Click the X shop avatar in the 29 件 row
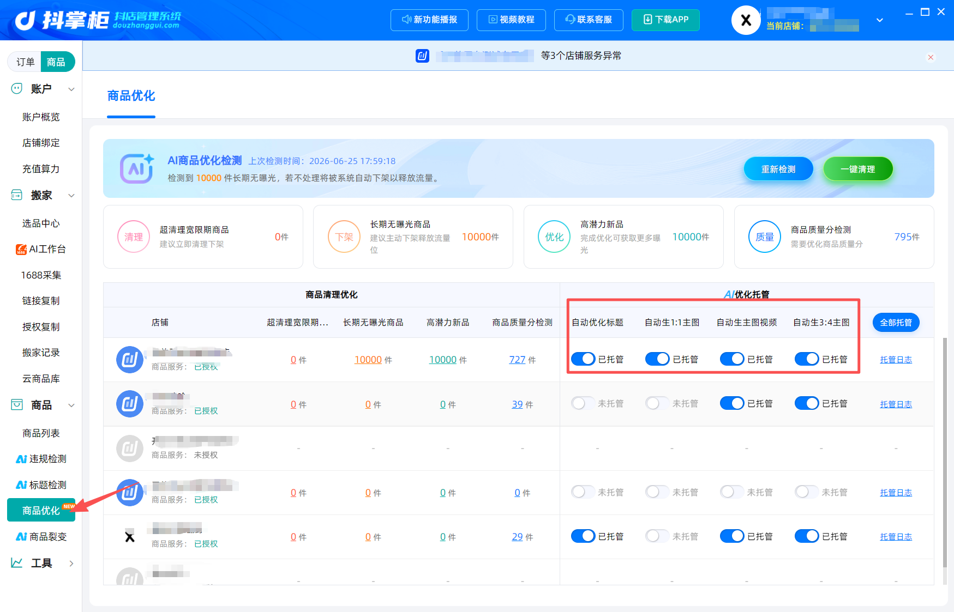This screenshot has height=612, width=954. (130, 537)
